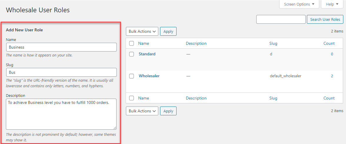Viewport: 346px width, 144px height.
Task: Sort table by the Slug header
Action: [x=273, y=43]
